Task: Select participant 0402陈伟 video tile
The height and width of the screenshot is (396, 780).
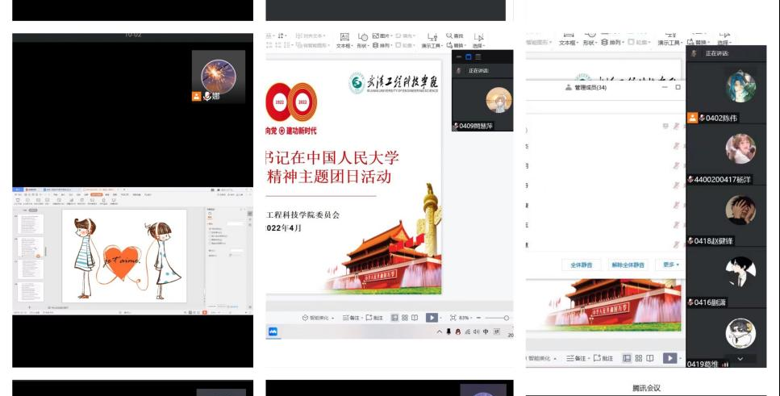Action: (x=724, y=93)
